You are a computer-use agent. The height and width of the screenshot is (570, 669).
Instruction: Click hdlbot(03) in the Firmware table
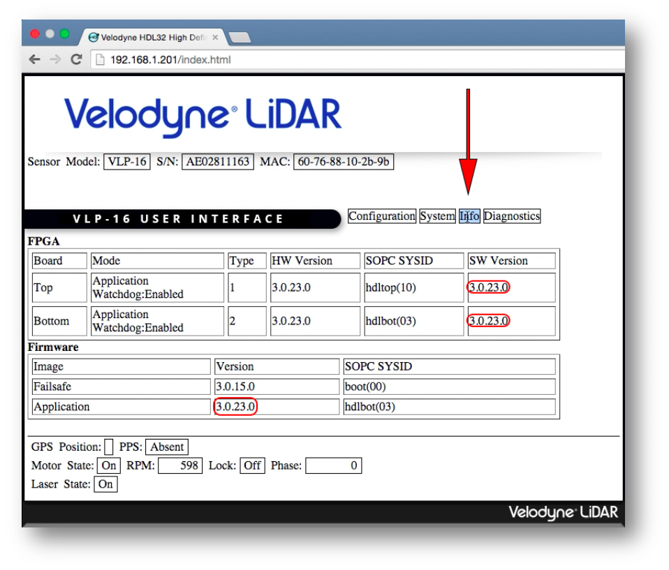click(x=449, y=407)
